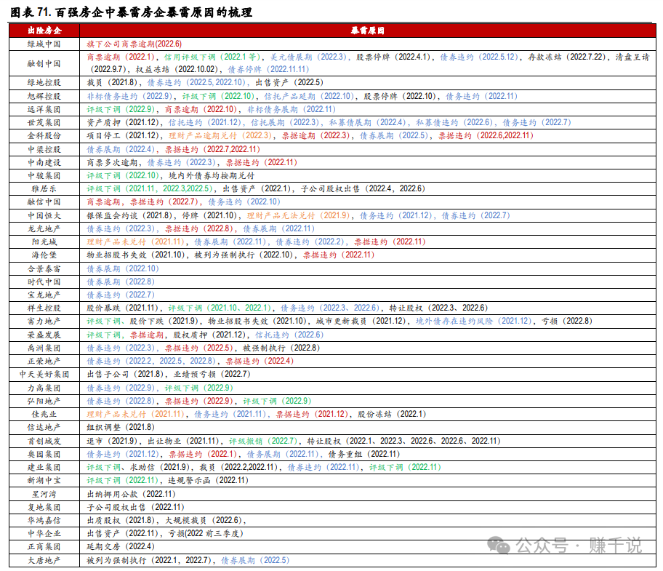Click the 奥园集团 company cell
The image size is (663, 571).
point(44,454)
